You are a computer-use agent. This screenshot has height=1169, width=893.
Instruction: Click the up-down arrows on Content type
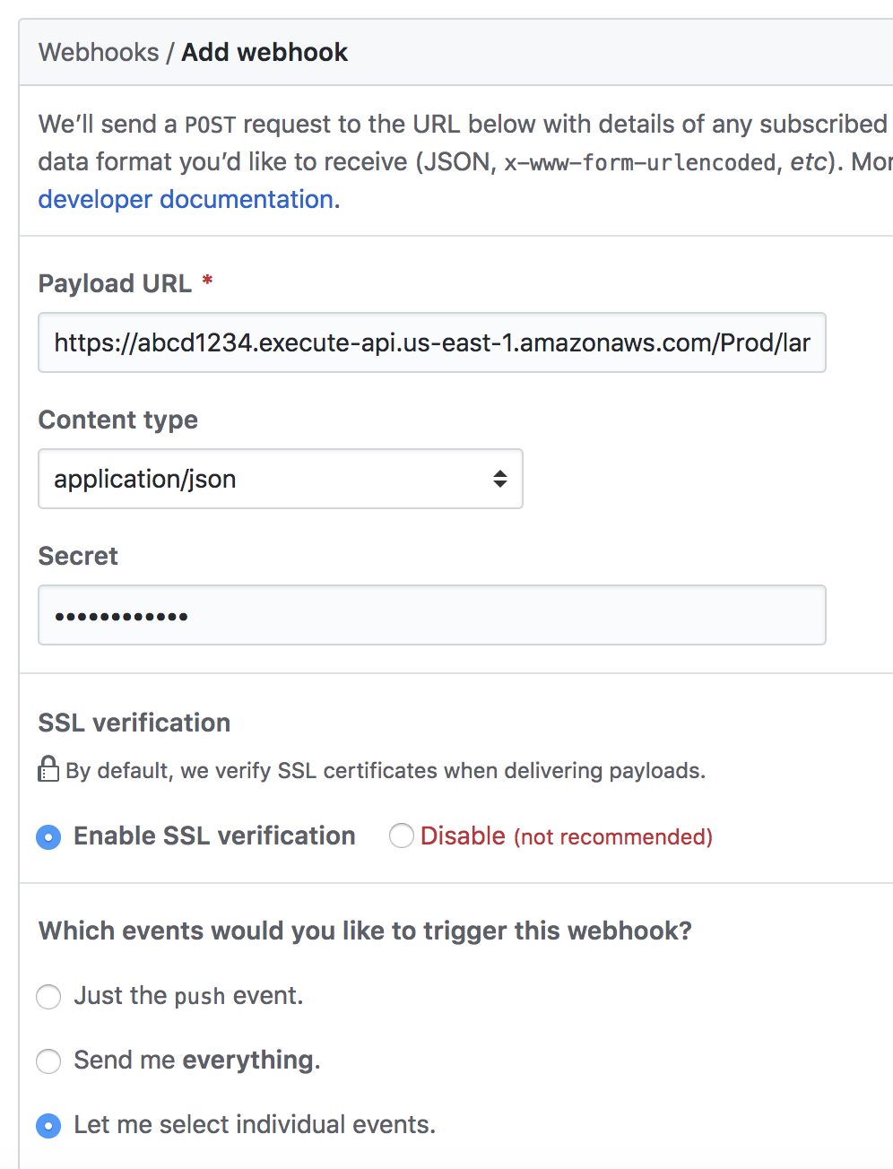tap(500, 479)
